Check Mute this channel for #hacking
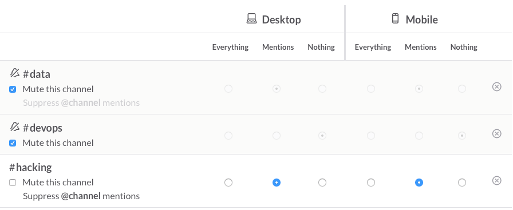 coord(13,183)
